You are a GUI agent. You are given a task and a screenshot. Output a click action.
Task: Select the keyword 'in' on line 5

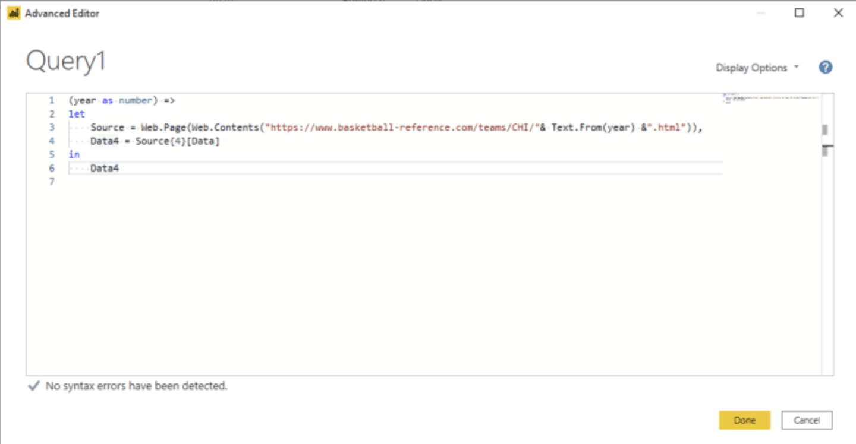[74, 154]
